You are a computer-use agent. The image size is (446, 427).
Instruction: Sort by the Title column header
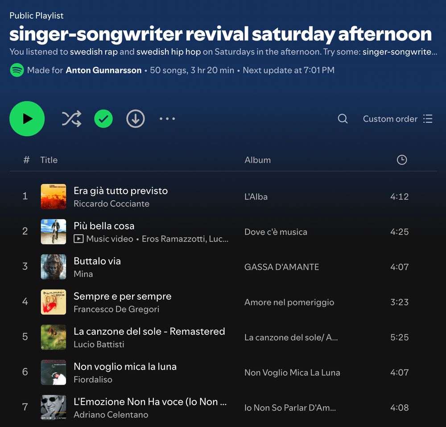[49, 160]
